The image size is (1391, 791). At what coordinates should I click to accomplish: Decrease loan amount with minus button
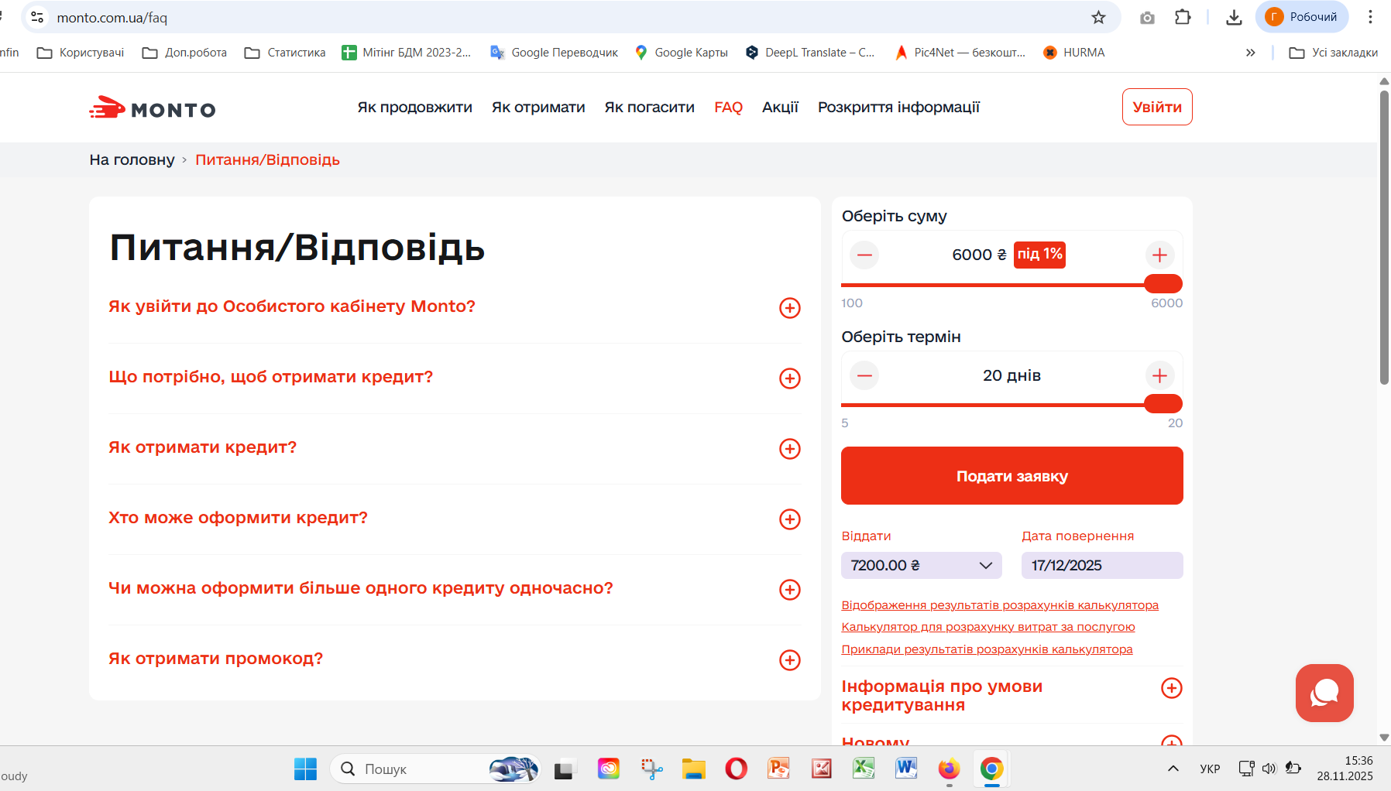[864, 255]
